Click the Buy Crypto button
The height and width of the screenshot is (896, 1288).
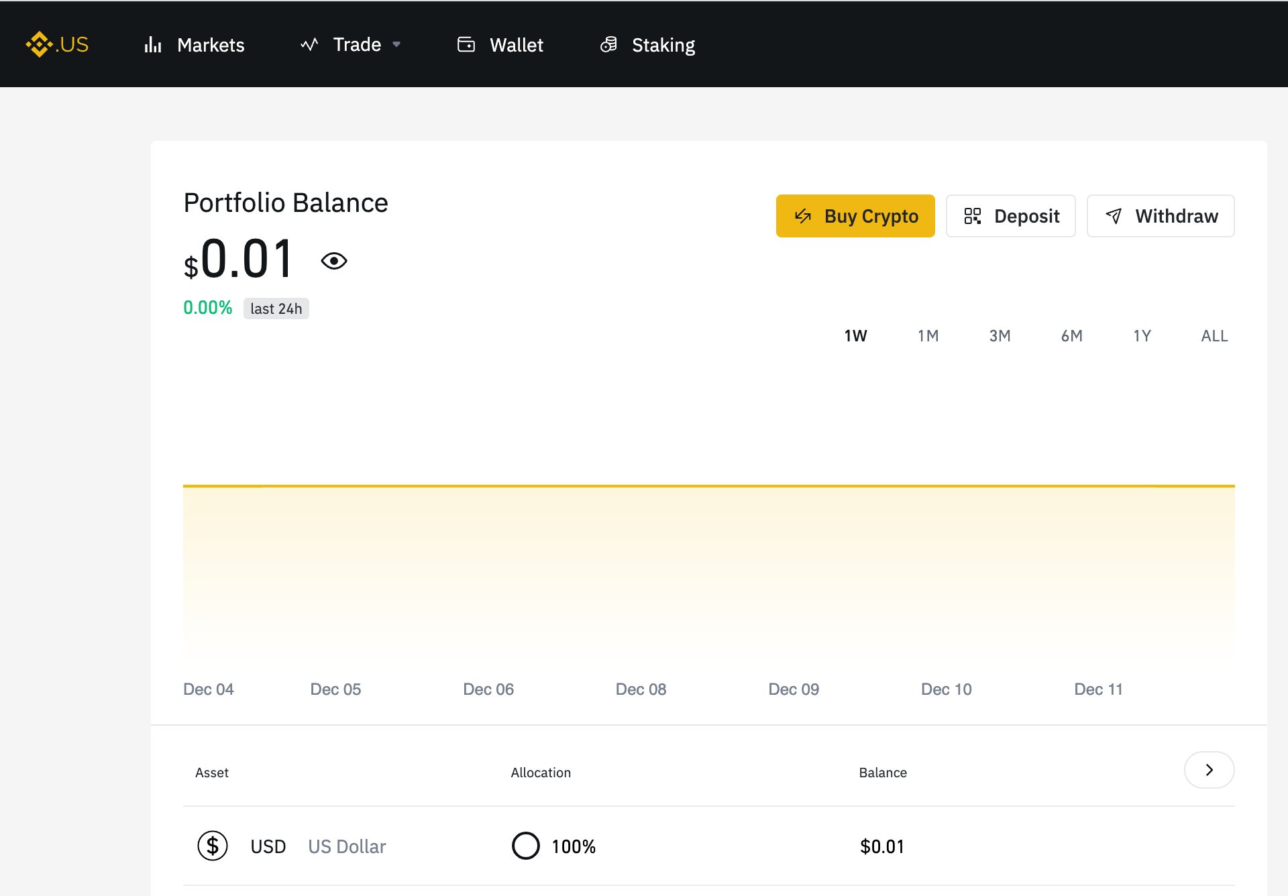click(x=855, y=216)
